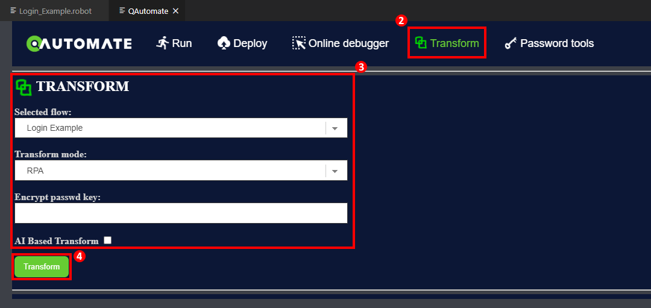Open the Run menu

coord(174,43)
